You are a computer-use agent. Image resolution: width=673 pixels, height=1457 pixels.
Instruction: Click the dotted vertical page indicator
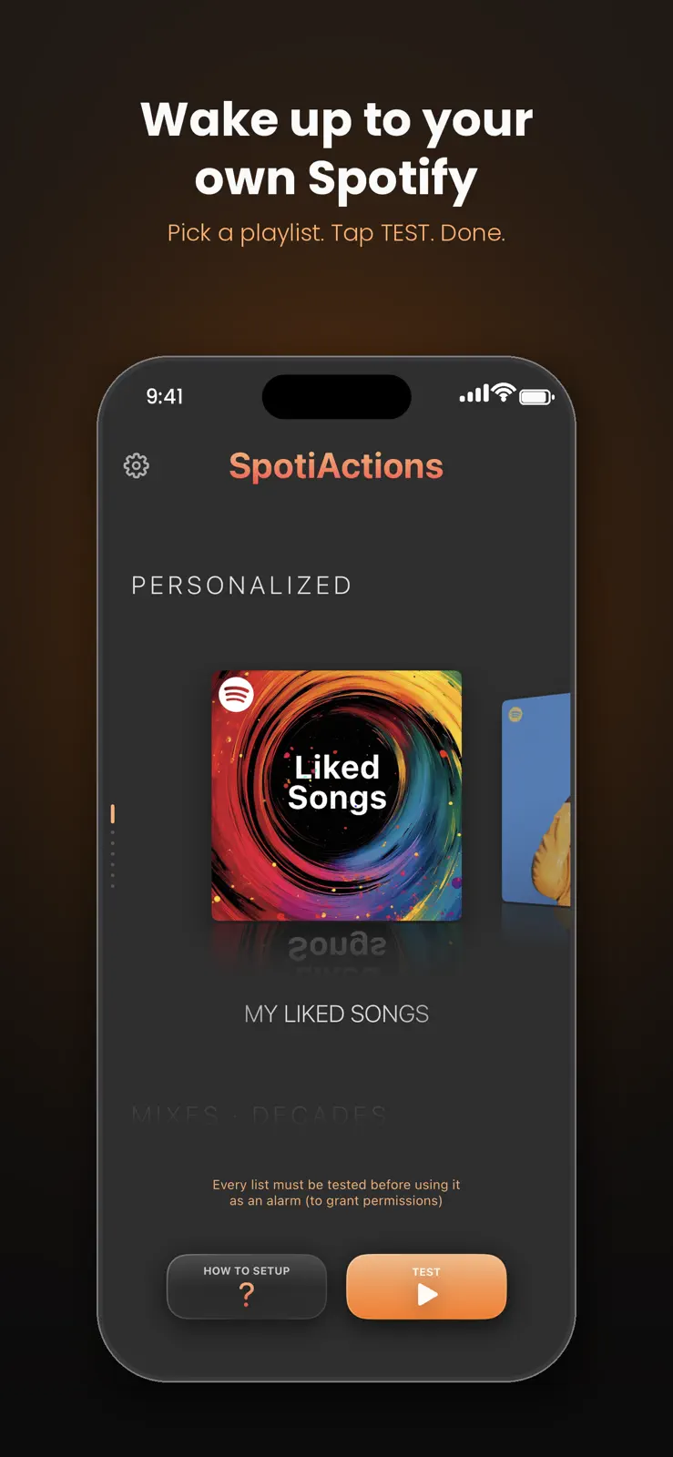[x=113, y=858]
